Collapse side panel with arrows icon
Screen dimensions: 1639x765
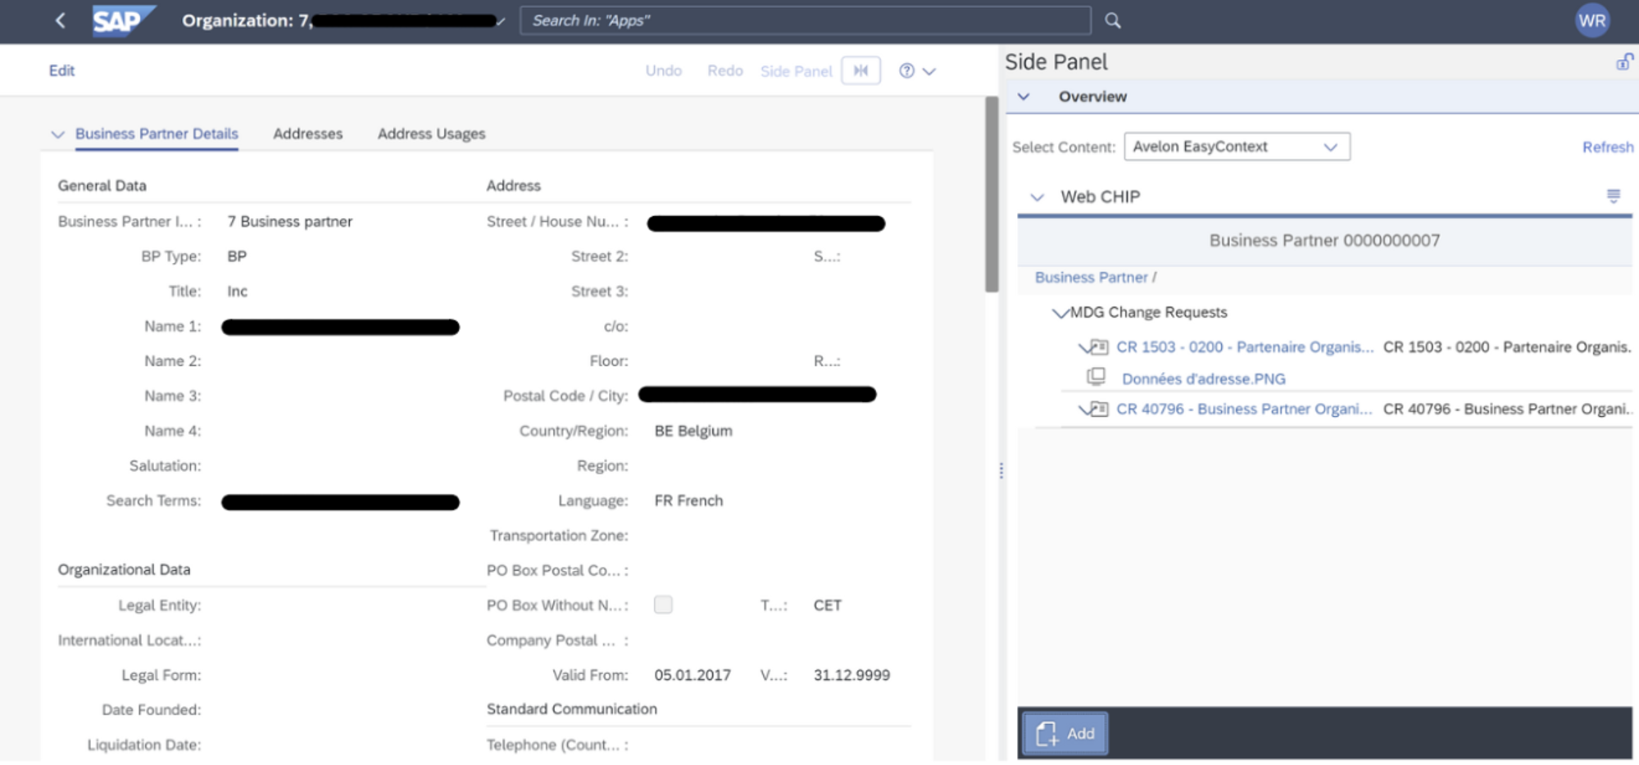860,70
